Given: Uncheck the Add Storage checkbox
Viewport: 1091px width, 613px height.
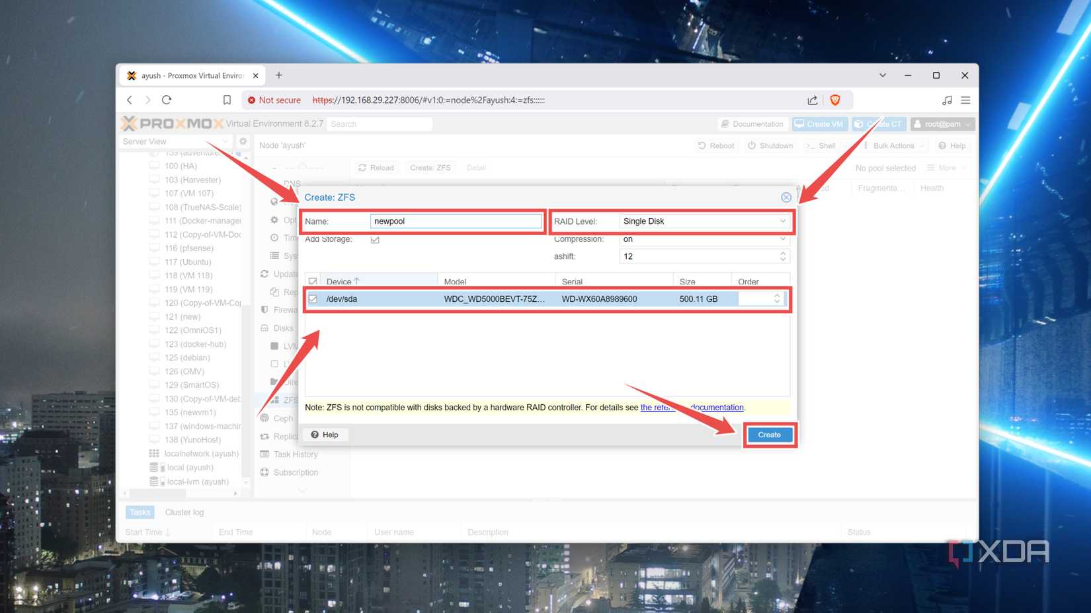Looking at the screenshot, I should (x=376, y=239).
